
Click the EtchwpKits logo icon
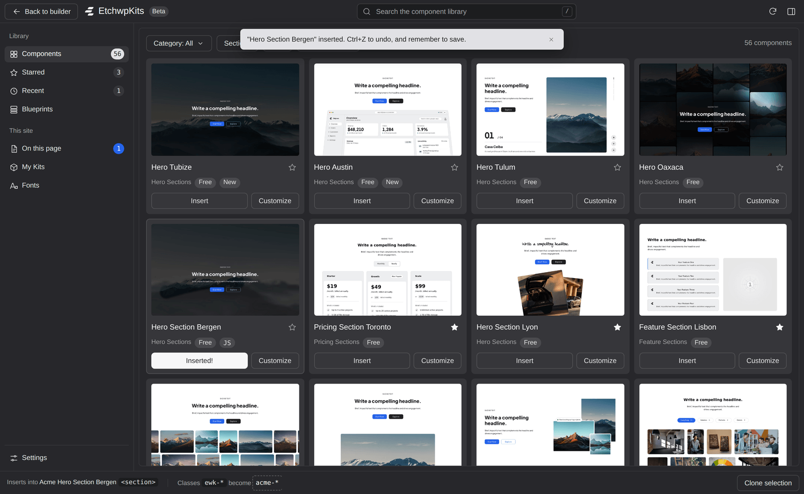89,11
